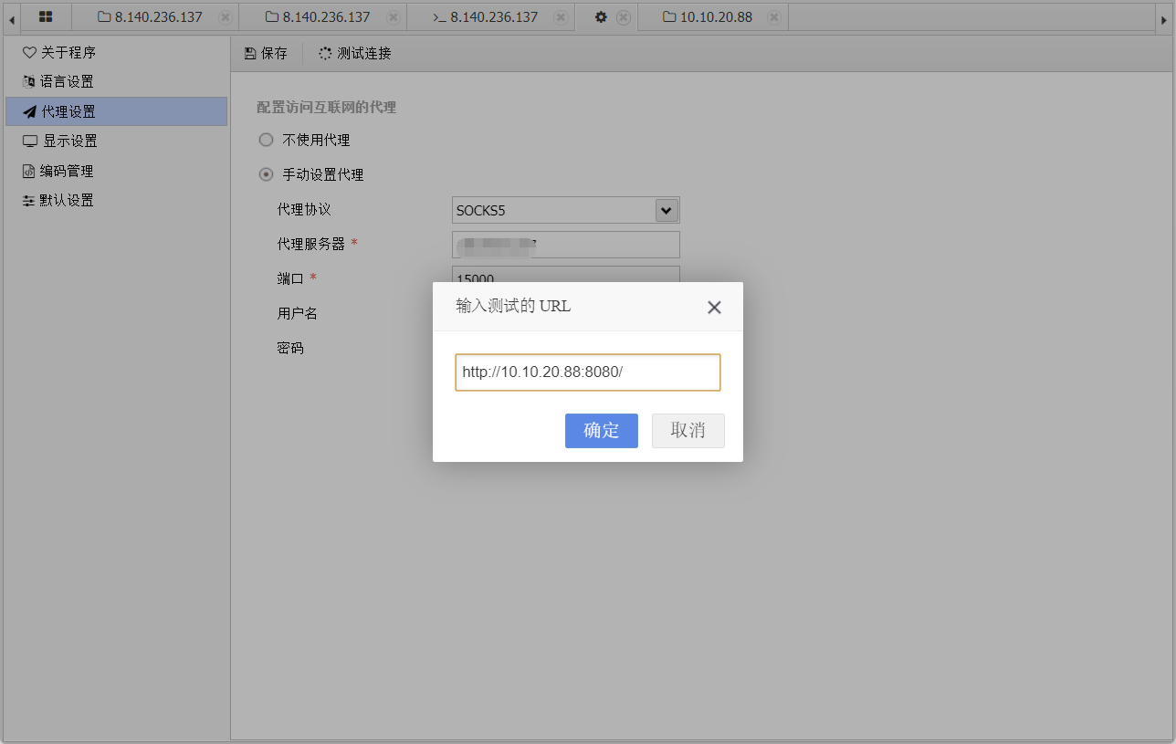The height and width of the screenshot is (744, 1176).
Task: Select the 不使用代理 radio button
Action: click(x=267, y=141)
